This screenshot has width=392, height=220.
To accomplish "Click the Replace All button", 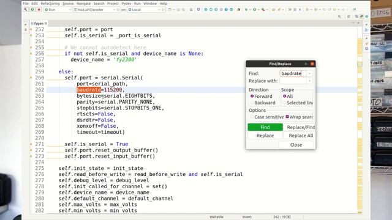I will [300, 136].
